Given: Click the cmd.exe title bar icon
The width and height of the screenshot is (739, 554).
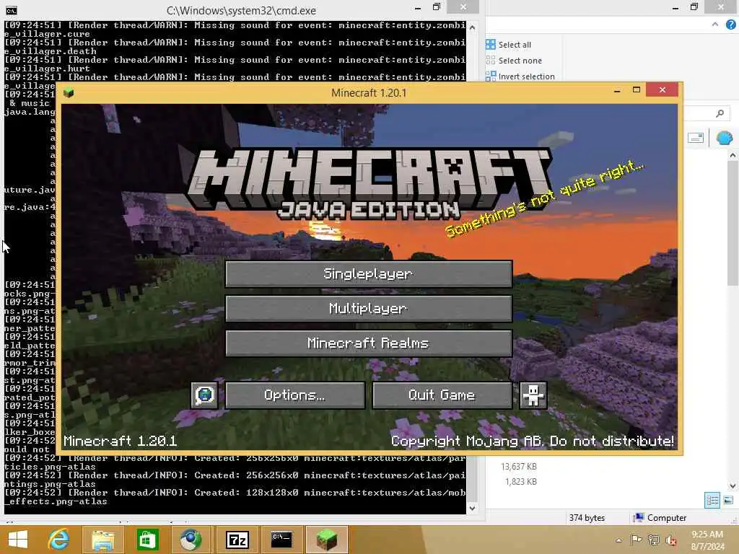Looking at the screenshot, I should click(12, 10).
